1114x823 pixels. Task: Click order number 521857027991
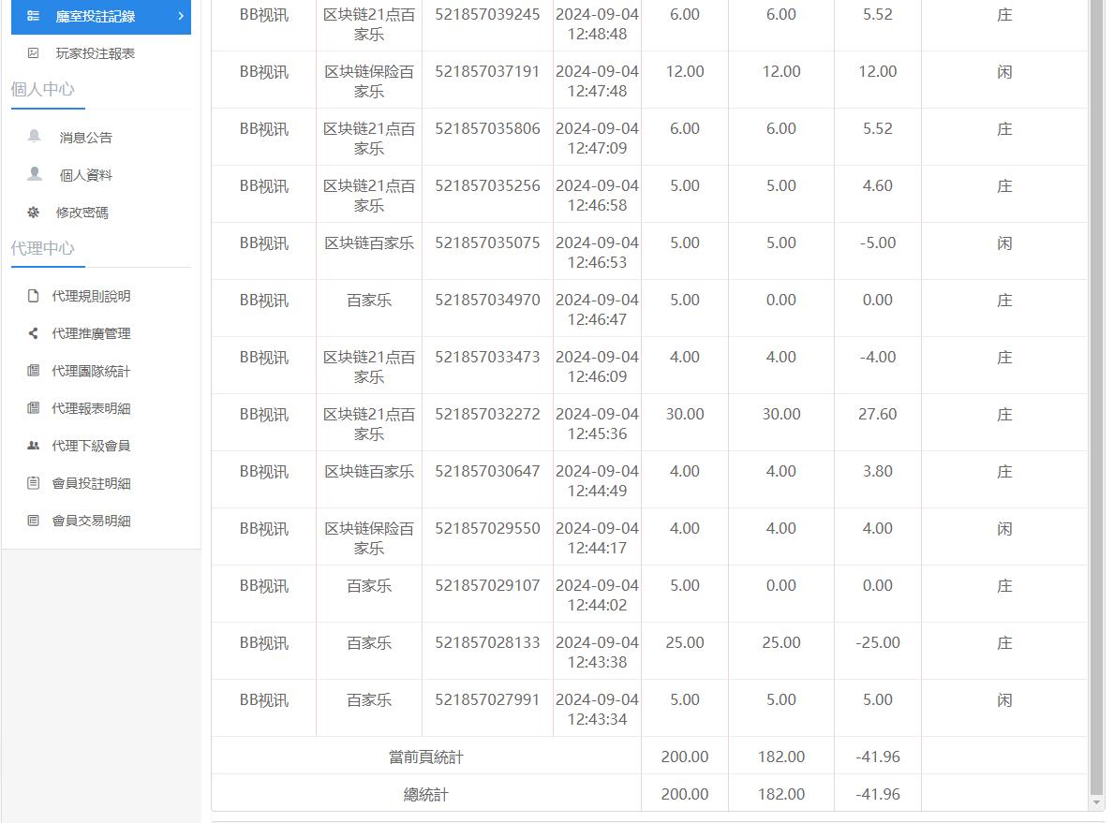[x=486, y=698]
